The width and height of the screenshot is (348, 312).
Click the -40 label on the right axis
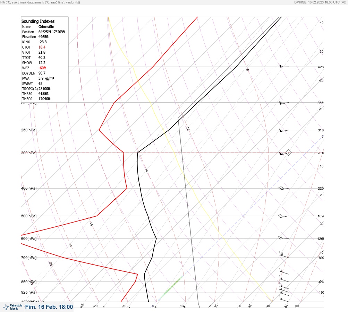coord(321,23)
